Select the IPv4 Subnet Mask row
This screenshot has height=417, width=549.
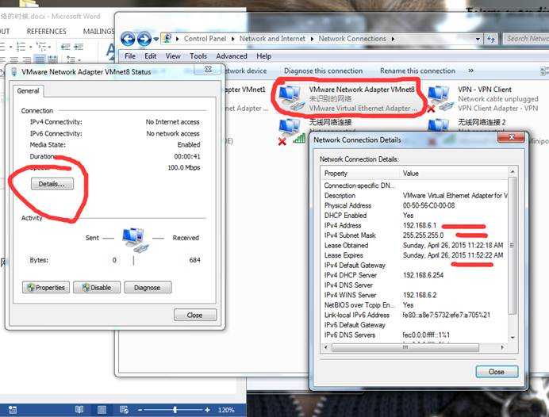pos(414,235)
